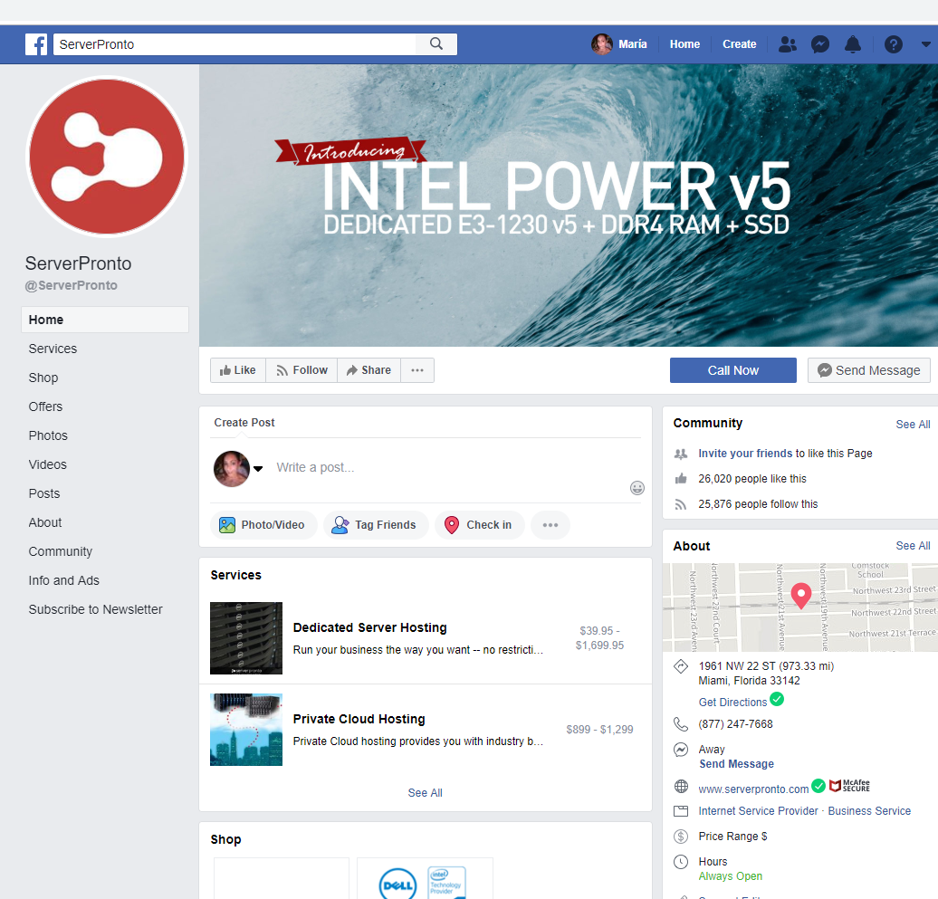Screen dimensions: 938x899
Task: Open Shop in left sidebar
Action: tap(43, 378)
